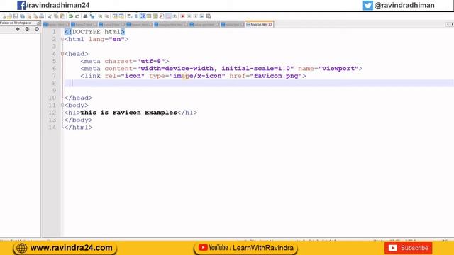Click the Close All documents toolbar icon

35,16
